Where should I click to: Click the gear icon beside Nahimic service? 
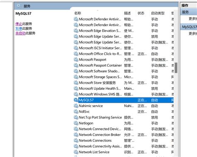[x=76, y=106]
